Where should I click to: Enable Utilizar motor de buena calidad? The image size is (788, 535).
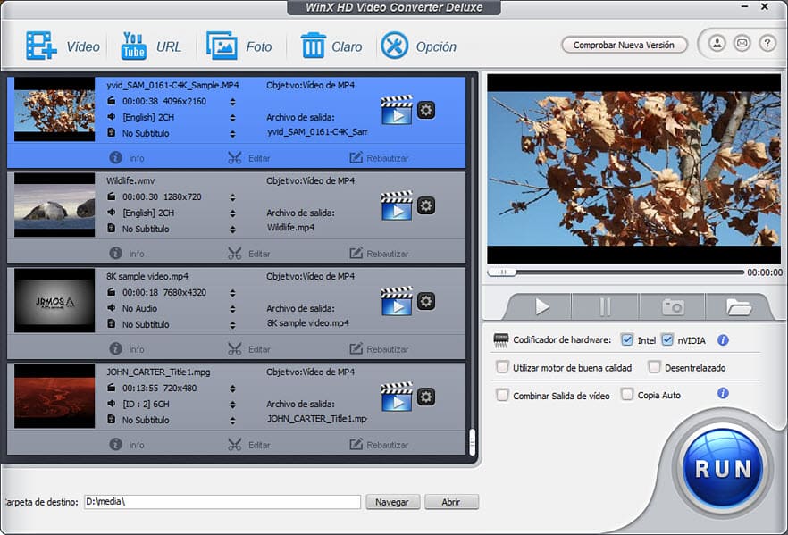point(502,367)
